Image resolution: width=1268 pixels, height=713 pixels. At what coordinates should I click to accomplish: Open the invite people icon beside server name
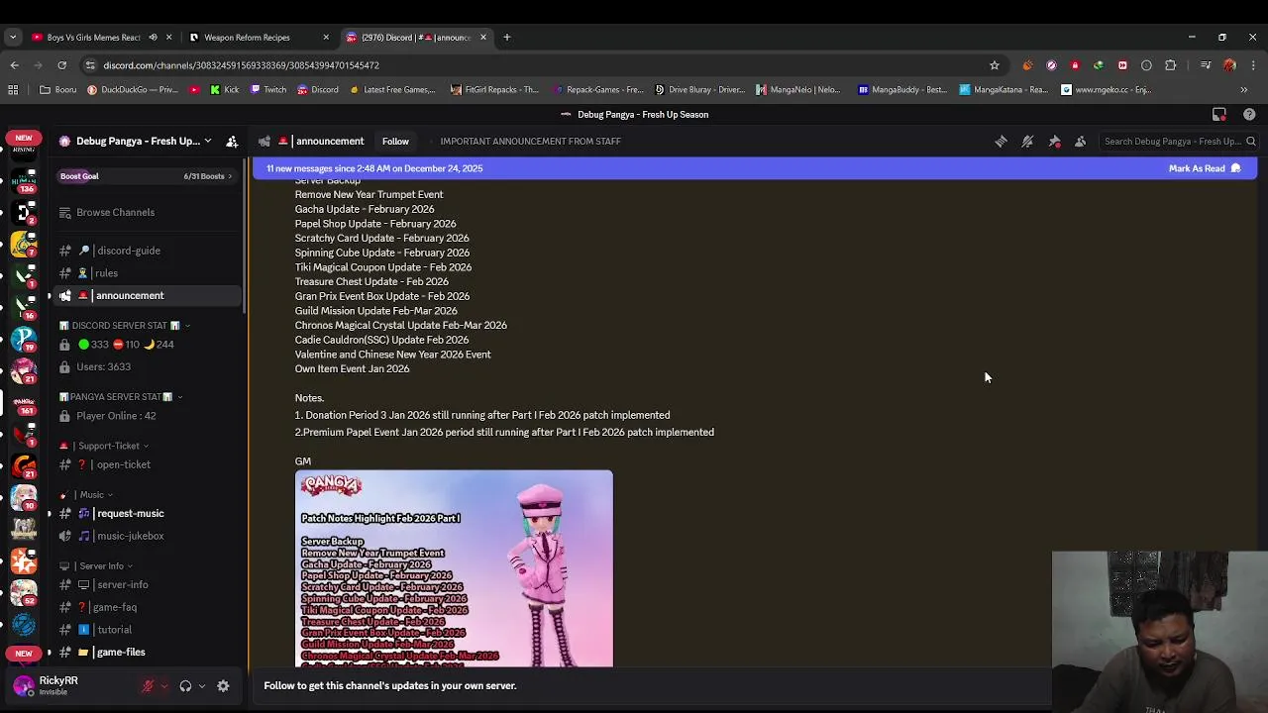pyautogui.click(x=232, y=142)
